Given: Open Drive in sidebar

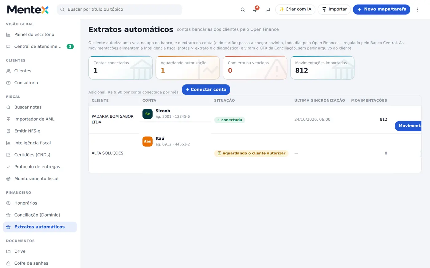Looking at the screenshot, I should pyautogui.click(x=40, y=251).
